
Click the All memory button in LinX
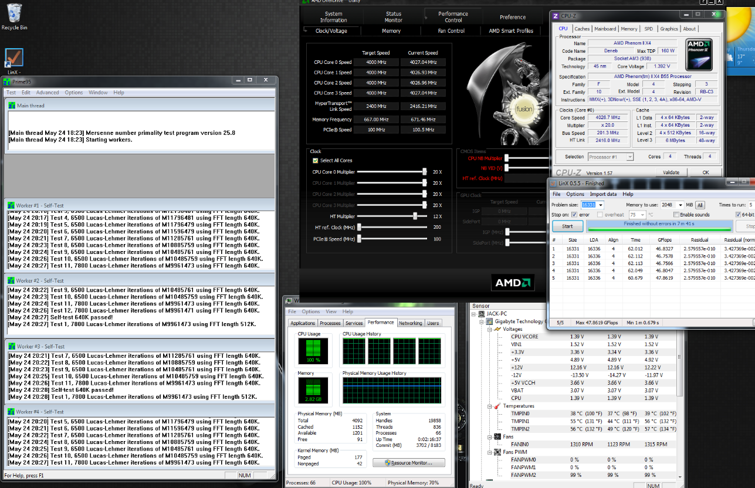pyautogui.click(x=700, y=205)
